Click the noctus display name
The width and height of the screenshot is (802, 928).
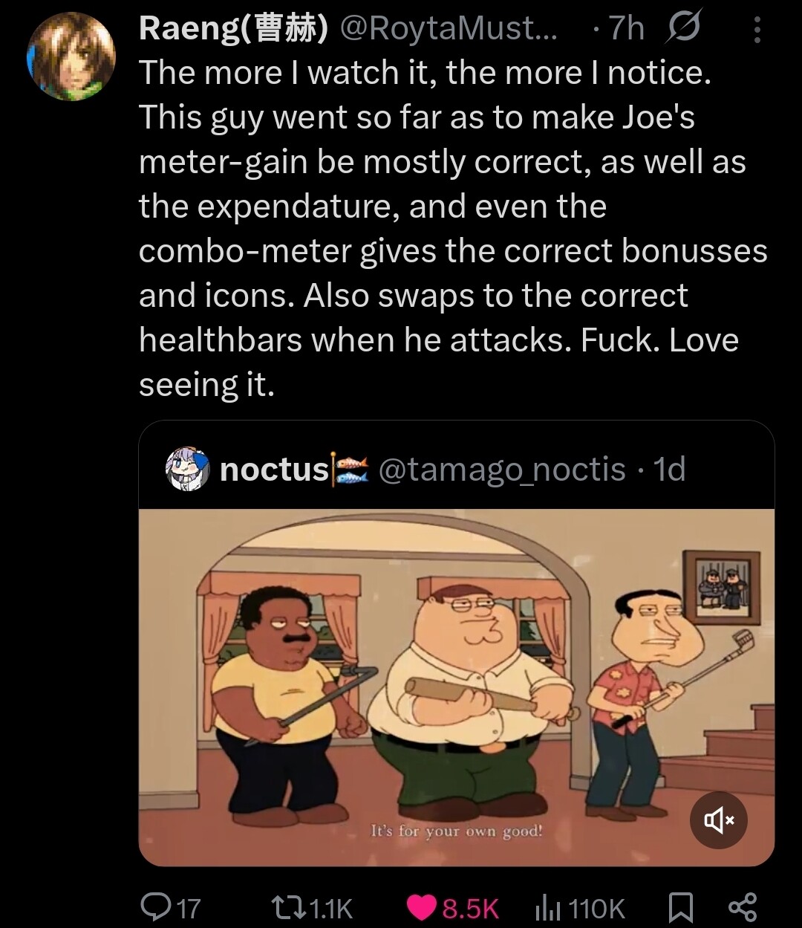pyautogui.click(x=274, y=470)
